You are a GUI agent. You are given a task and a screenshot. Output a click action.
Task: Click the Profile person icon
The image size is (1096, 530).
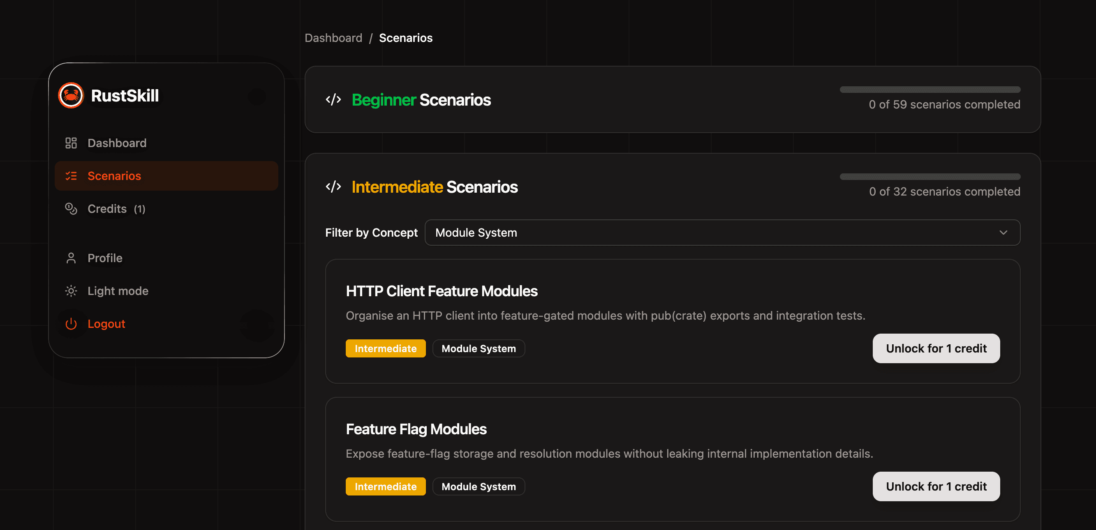[71, 258]
